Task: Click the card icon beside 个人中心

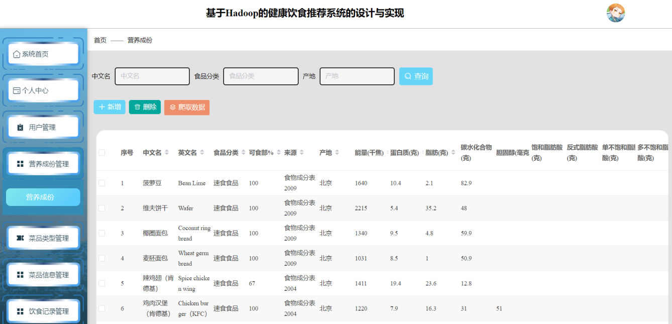Action: (17, 91)
